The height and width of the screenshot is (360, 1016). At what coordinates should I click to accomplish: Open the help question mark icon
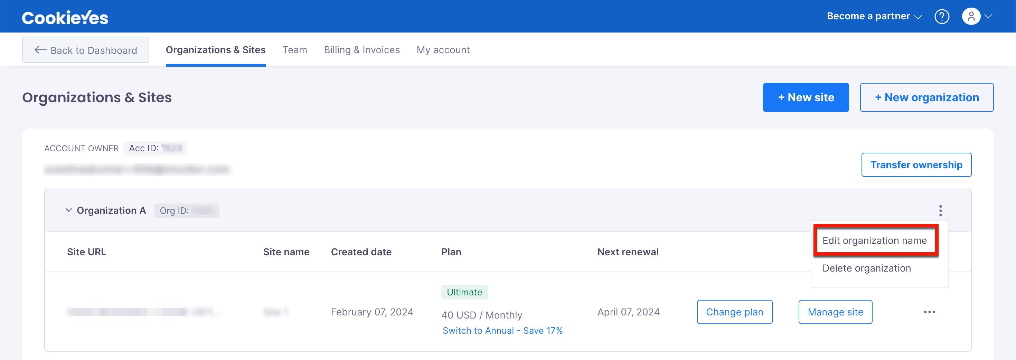[x=942, y=17]
